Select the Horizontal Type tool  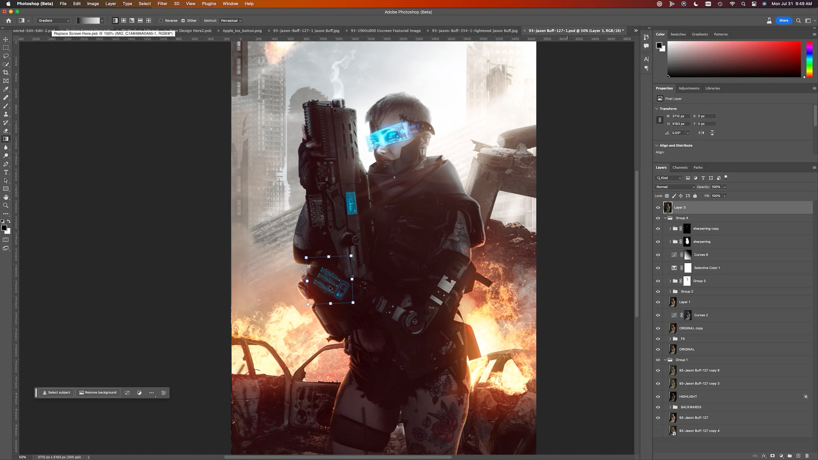[x=6, y=172]
